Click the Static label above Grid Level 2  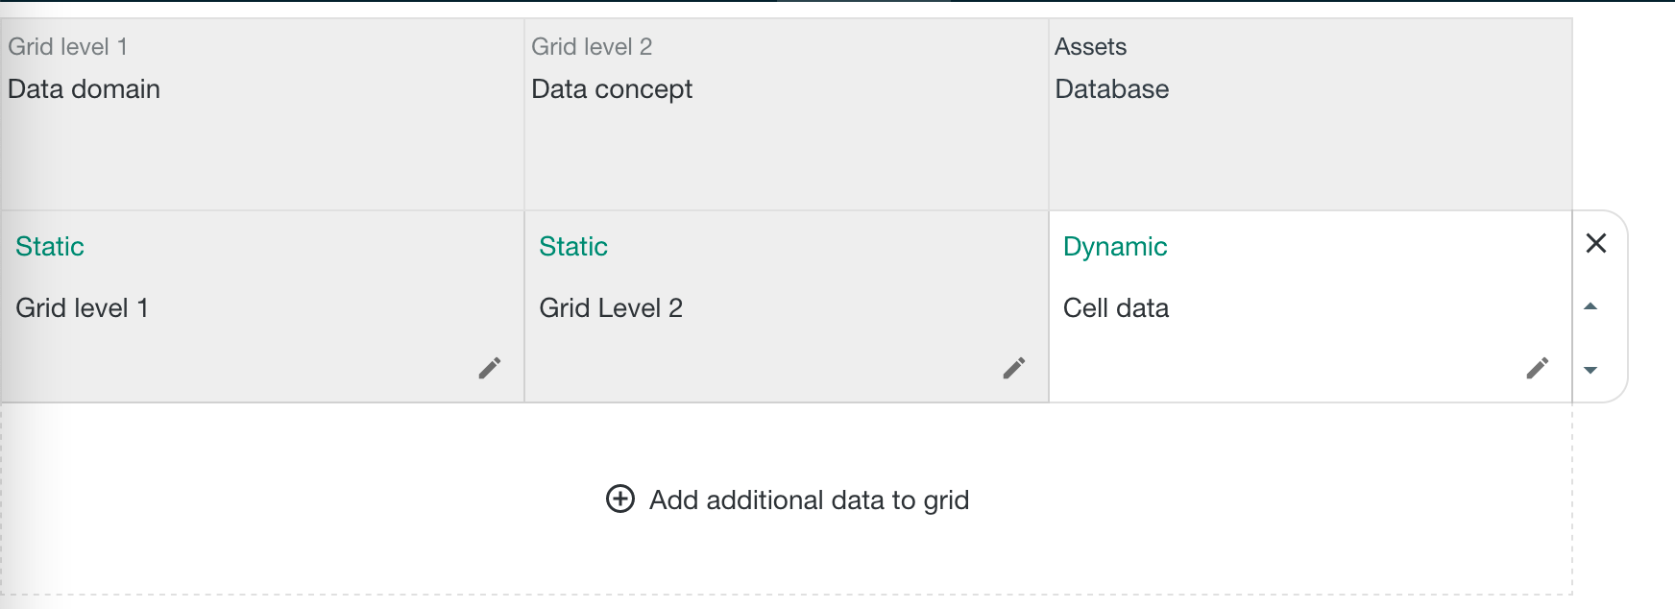(x=573, y=247)
